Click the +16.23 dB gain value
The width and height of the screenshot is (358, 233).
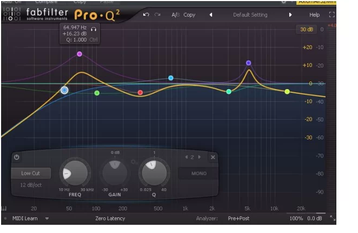pyautogui.click(x=75, y=33)
